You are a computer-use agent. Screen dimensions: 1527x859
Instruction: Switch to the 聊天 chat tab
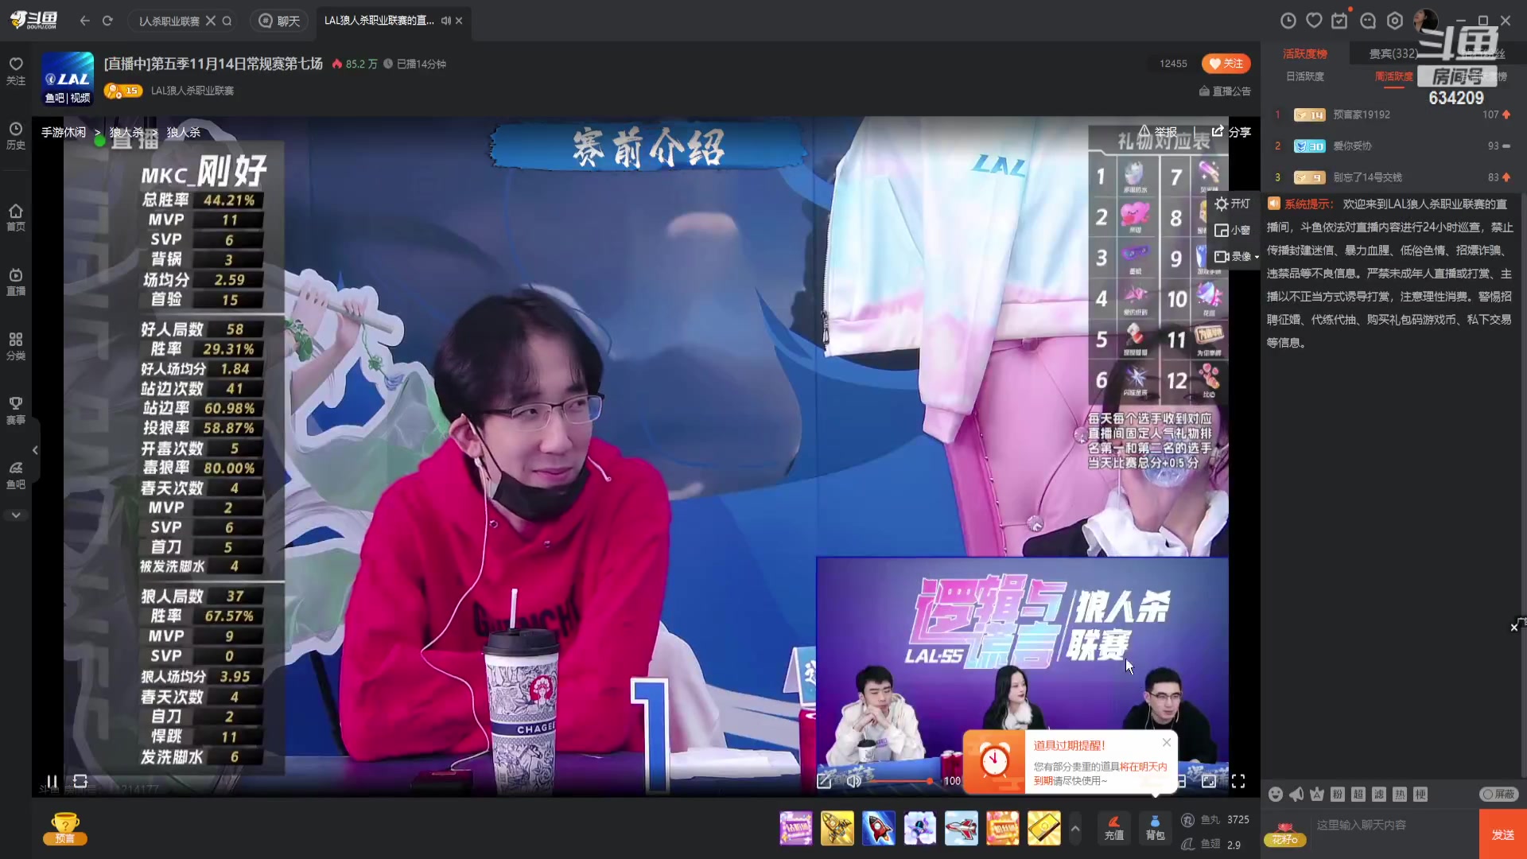(x=280, y=21)
